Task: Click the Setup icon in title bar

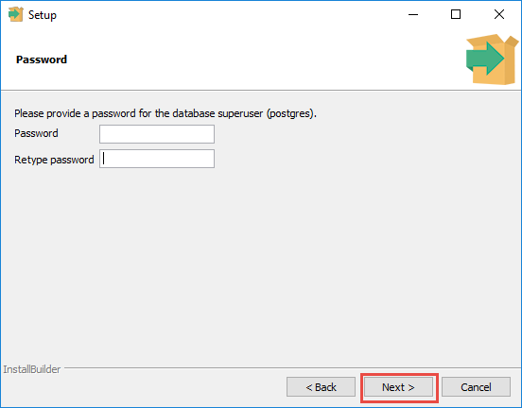Action: click(16, 14)
